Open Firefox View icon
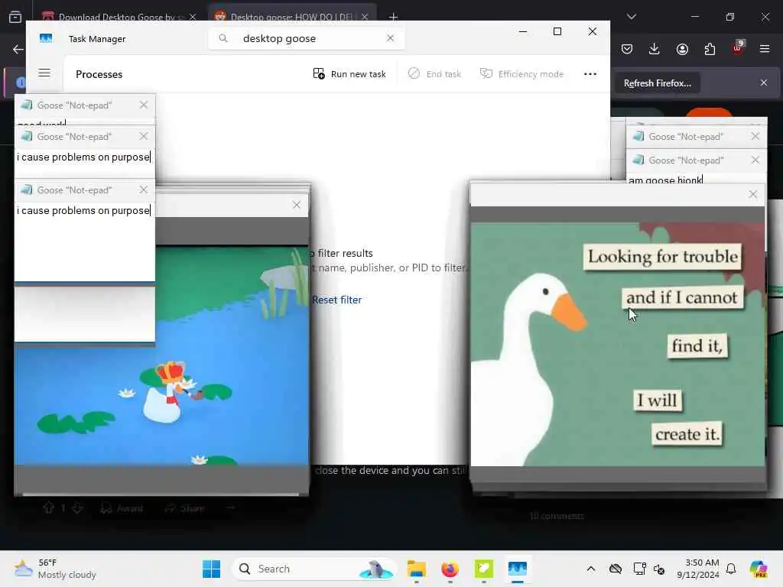 15,17
